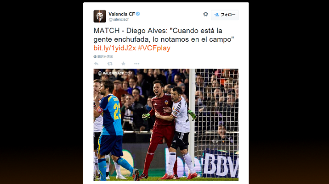
Task: Open the #VCFplay hashtag
Action: (x=154, y=48)
